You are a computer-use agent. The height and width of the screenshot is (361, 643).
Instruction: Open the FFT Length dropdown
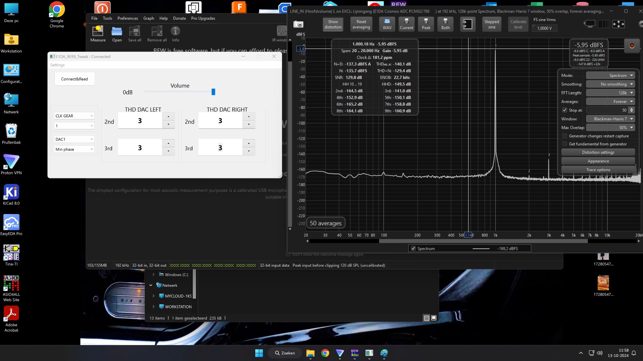(610, 93)
